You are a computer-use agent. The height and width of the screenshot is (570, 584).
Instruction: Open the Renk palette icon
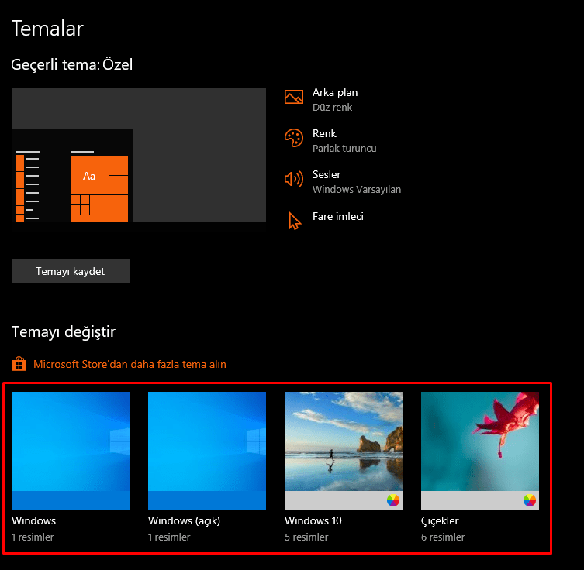[293, 138]
